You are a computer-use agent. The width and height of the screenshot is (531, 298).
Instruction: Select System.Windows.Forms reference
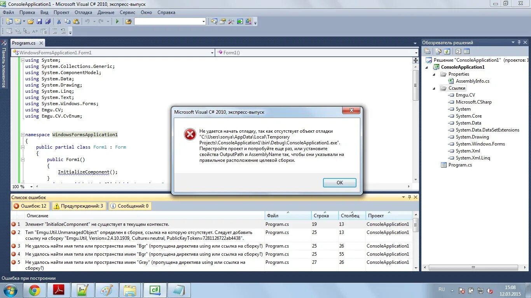[477, 144]
